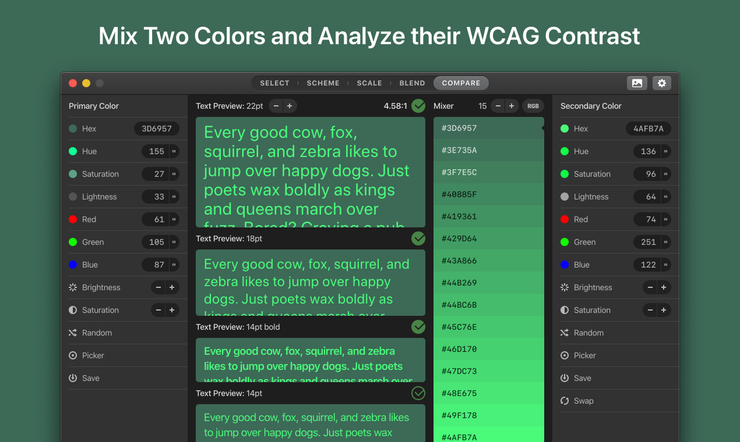This screenshot has width=740, height=442.
Task: Switch to the SCHEME tab
Action: [323, 83]
